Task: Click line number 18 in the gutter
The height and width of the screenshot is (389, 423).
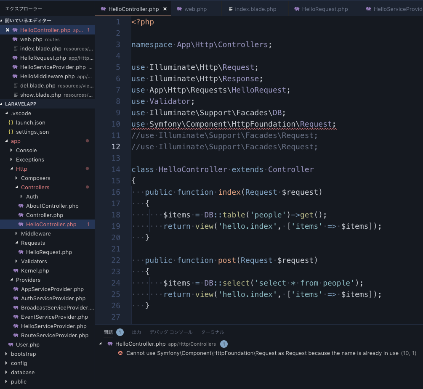Action: (116, 214)
